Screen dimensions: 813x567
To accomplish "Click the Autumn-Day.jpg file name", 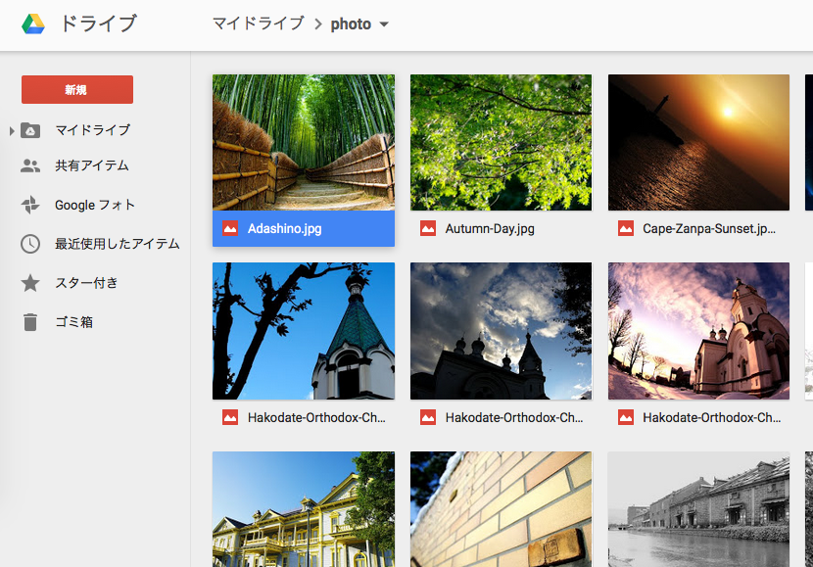I will point(490,228).
